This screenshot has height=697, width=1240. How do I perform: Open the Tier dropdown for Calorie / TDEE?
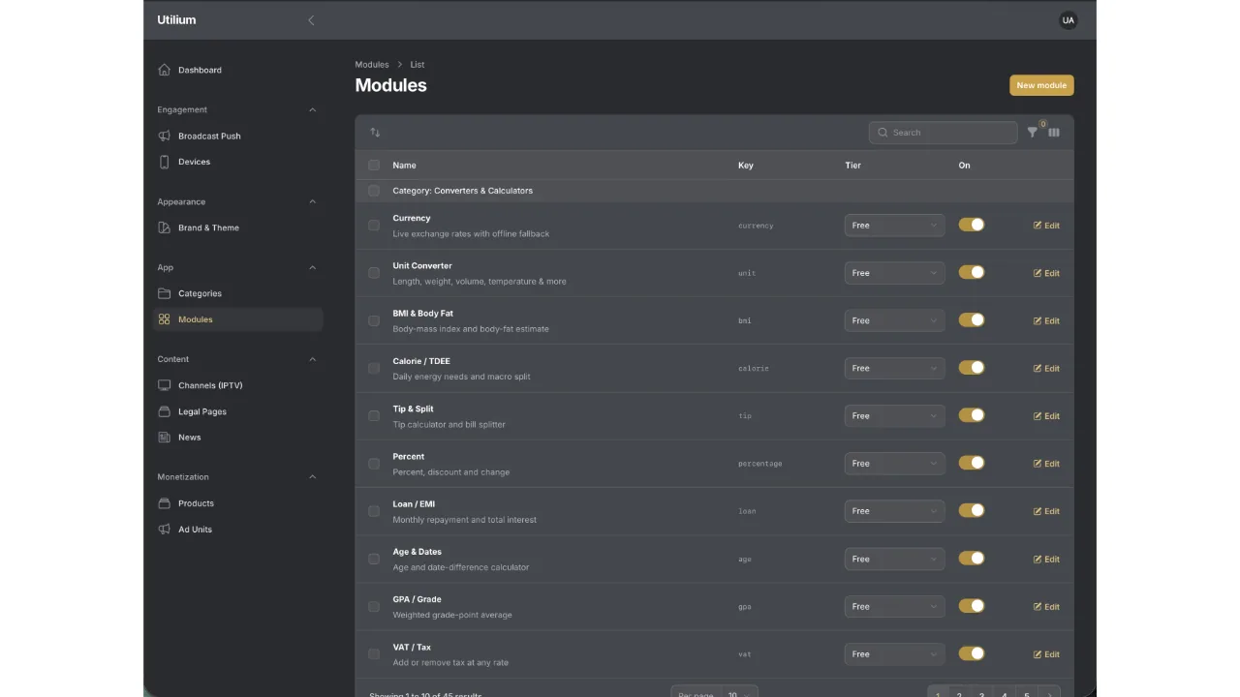point(894,368)
